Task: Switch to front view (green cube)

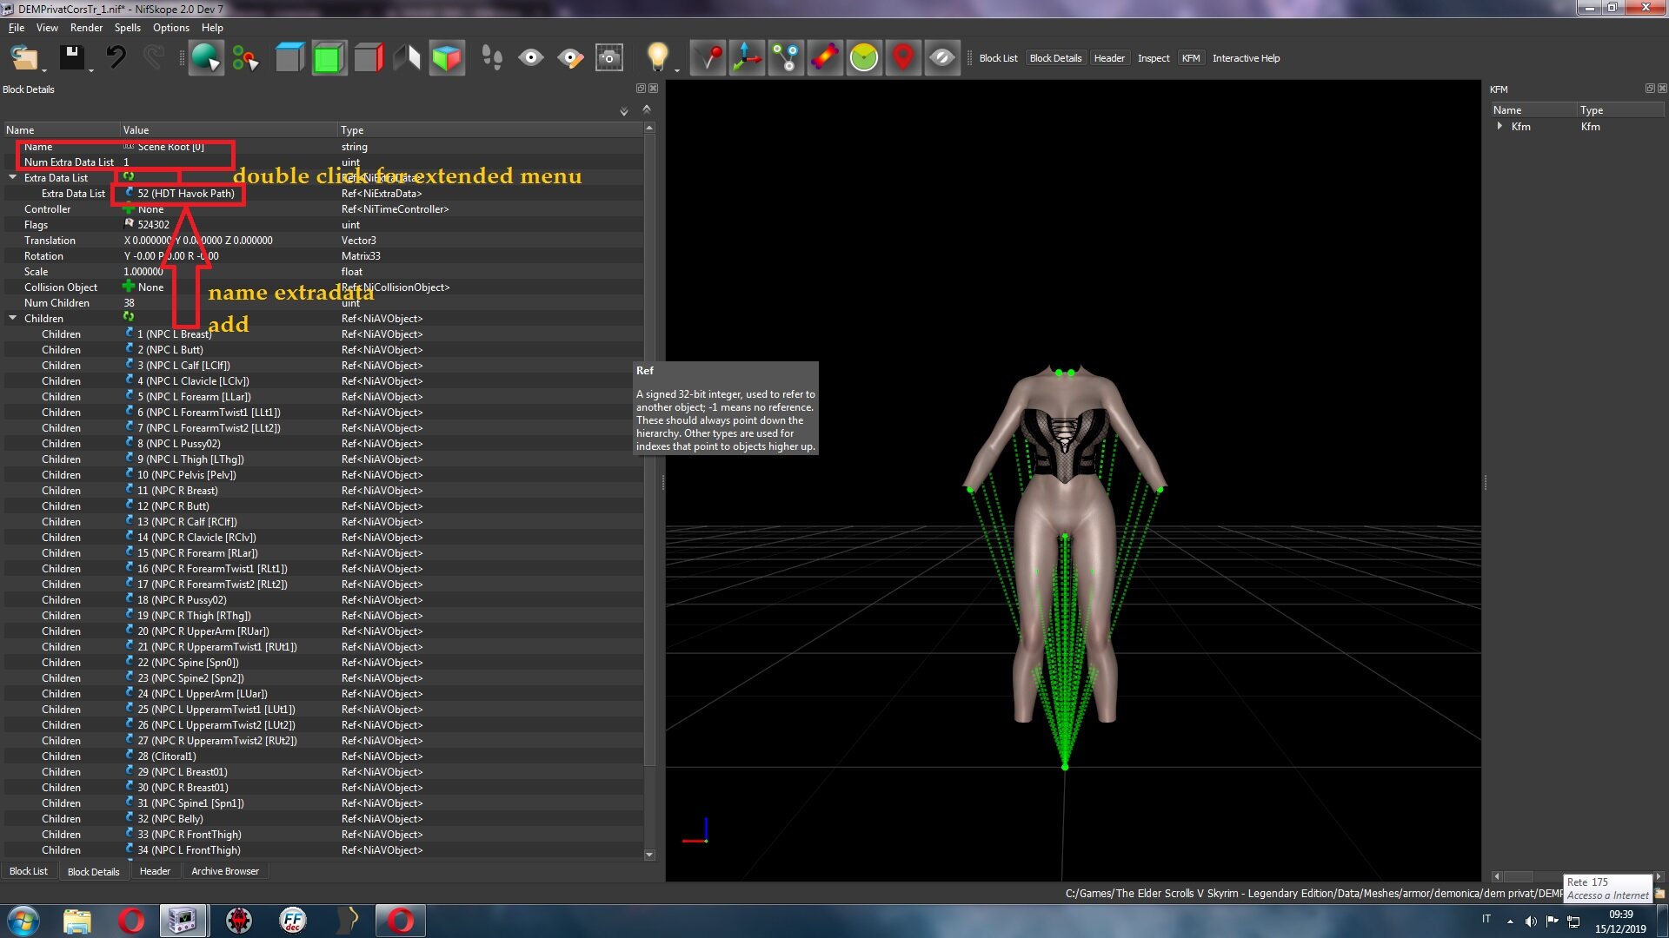Action: point(329,58)
